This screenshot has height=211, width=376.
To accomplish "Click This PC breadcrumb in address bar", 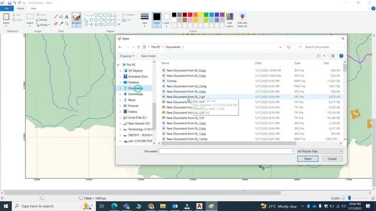I will pyautogui.click(x=156, y=47).
